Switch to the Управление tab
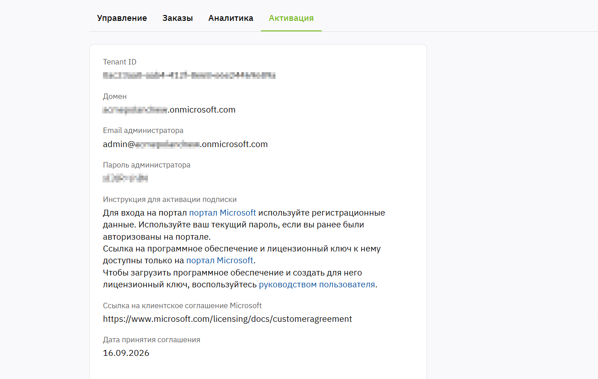 point(122,18)
